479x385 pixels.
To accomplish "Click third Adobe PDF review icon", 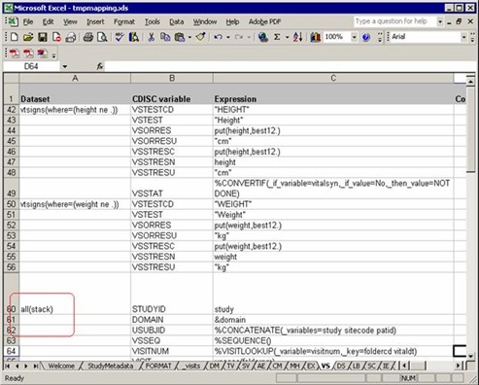I will click(43, 53).
